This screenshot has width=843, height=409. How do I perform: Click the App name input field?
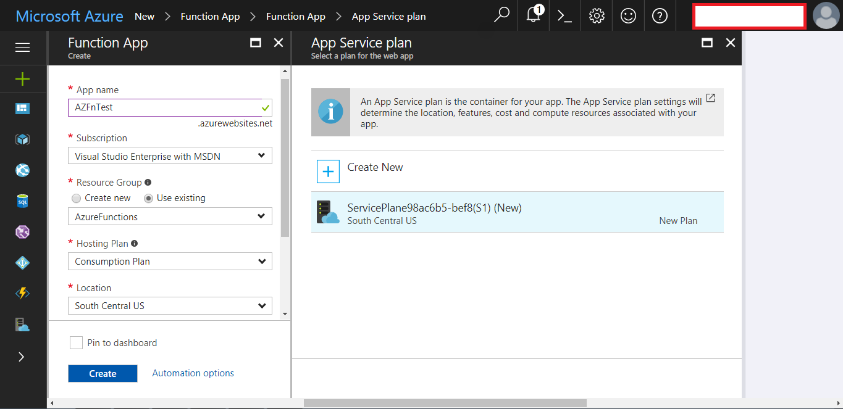pyautogui.click(x=170, y=107)
